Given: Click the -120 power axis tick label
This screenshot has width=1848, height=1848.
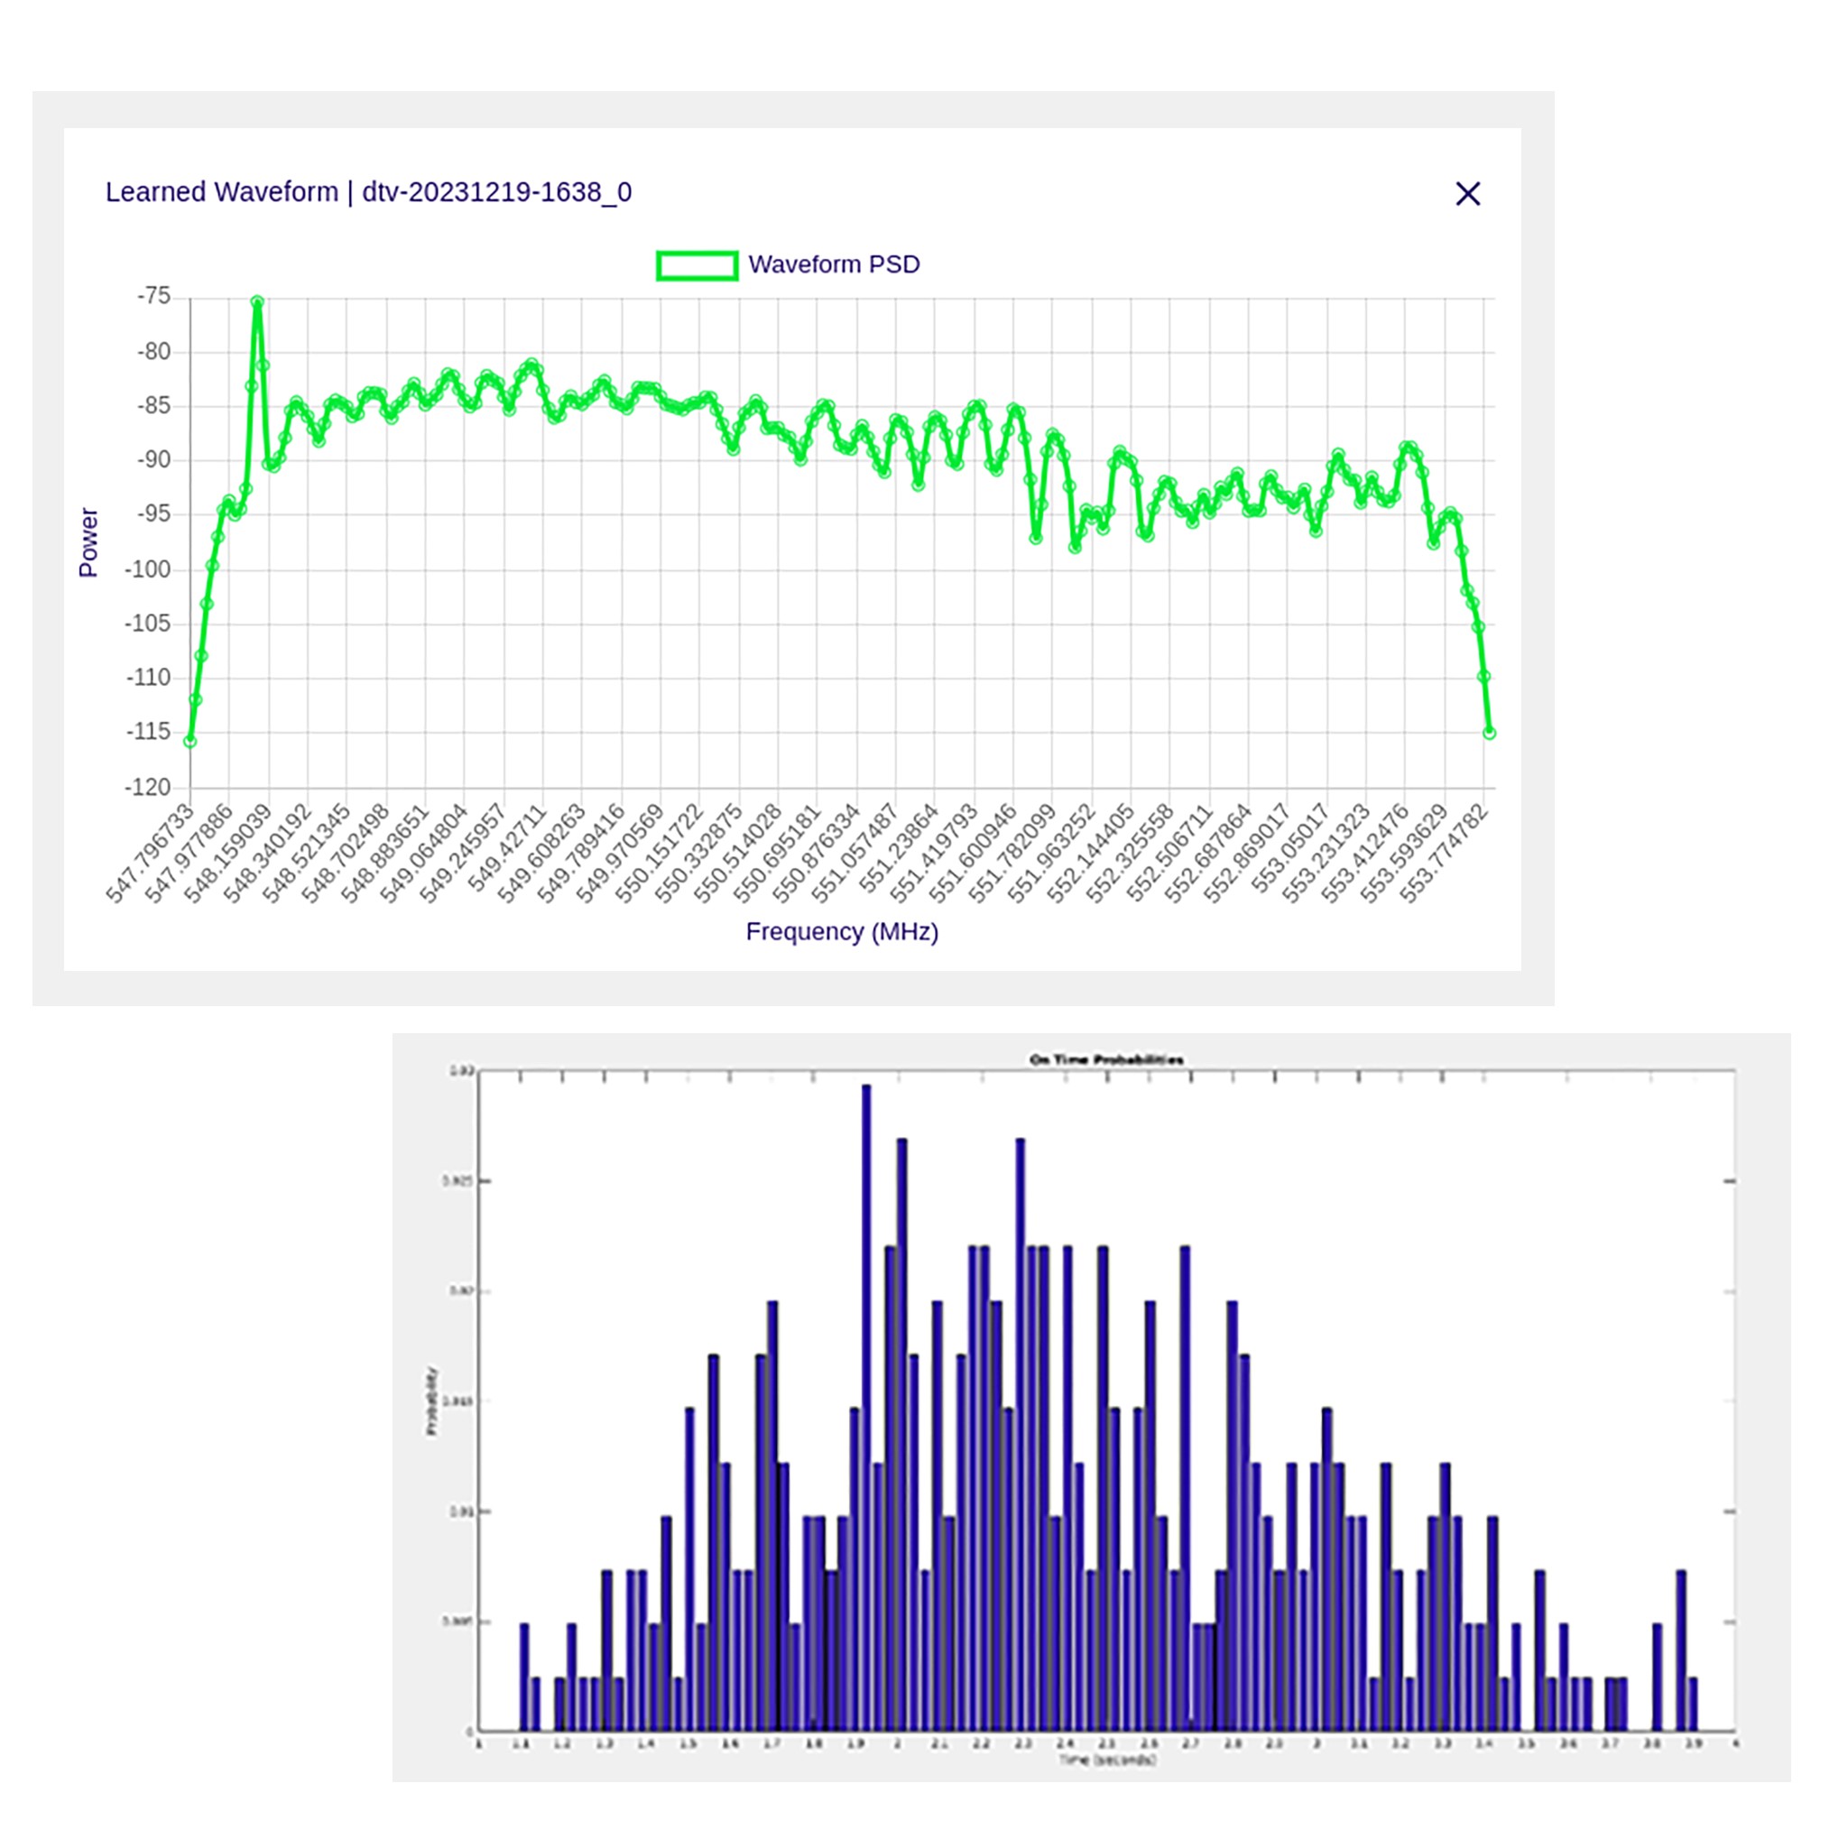Looking at the screenshot, I should pyautogui.click(x=147, y=787).
